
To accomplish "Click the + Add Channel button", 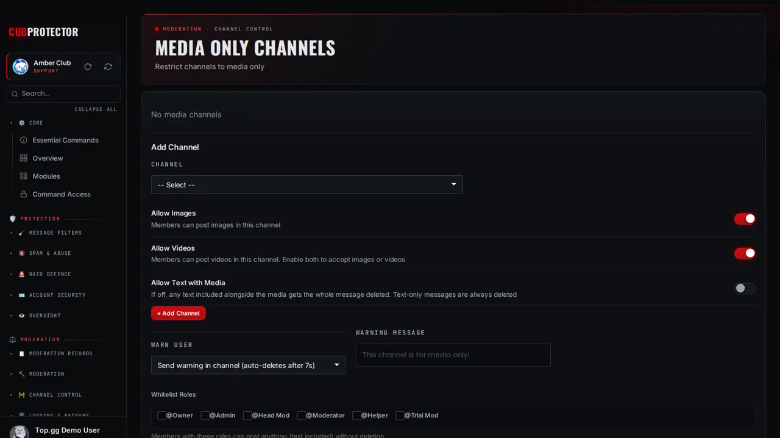I will pyautogui.click(x=179, y=313).
